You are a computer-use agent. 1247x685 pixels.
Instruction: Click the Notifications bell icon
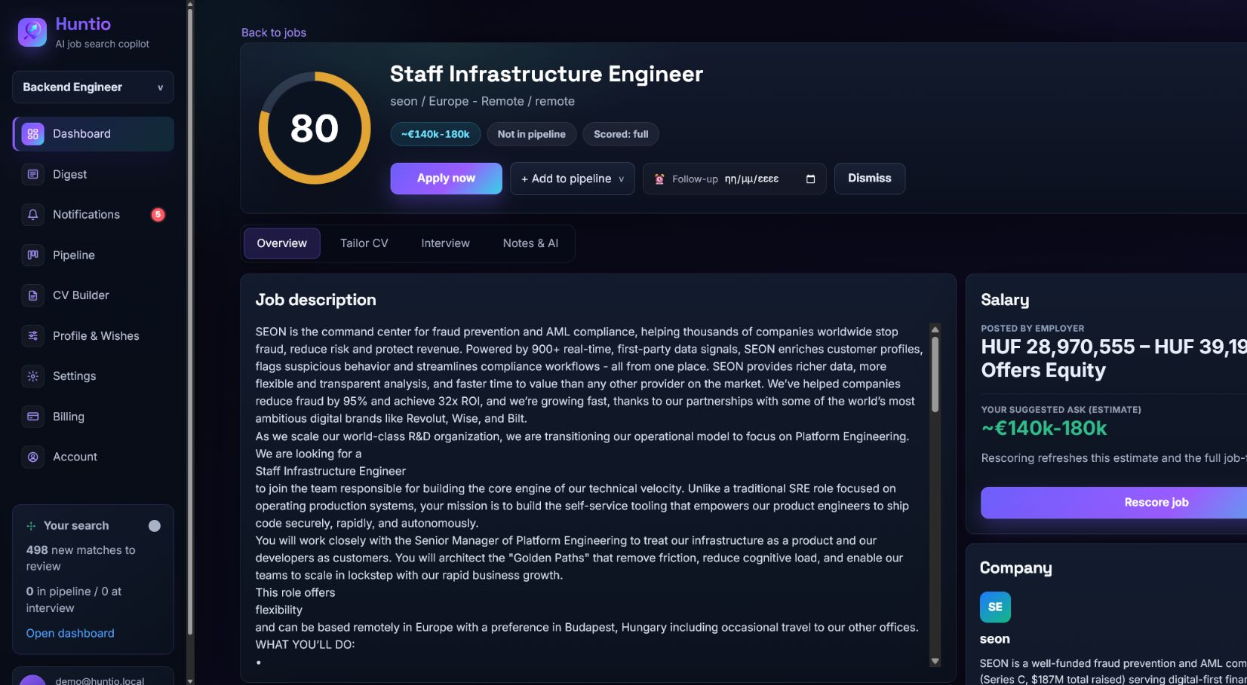coord(32,215)
